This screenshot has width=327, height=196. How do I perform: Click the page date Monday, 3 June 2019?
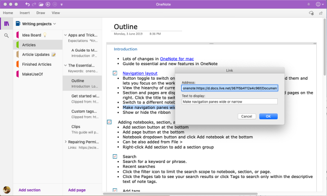point(128,34)
